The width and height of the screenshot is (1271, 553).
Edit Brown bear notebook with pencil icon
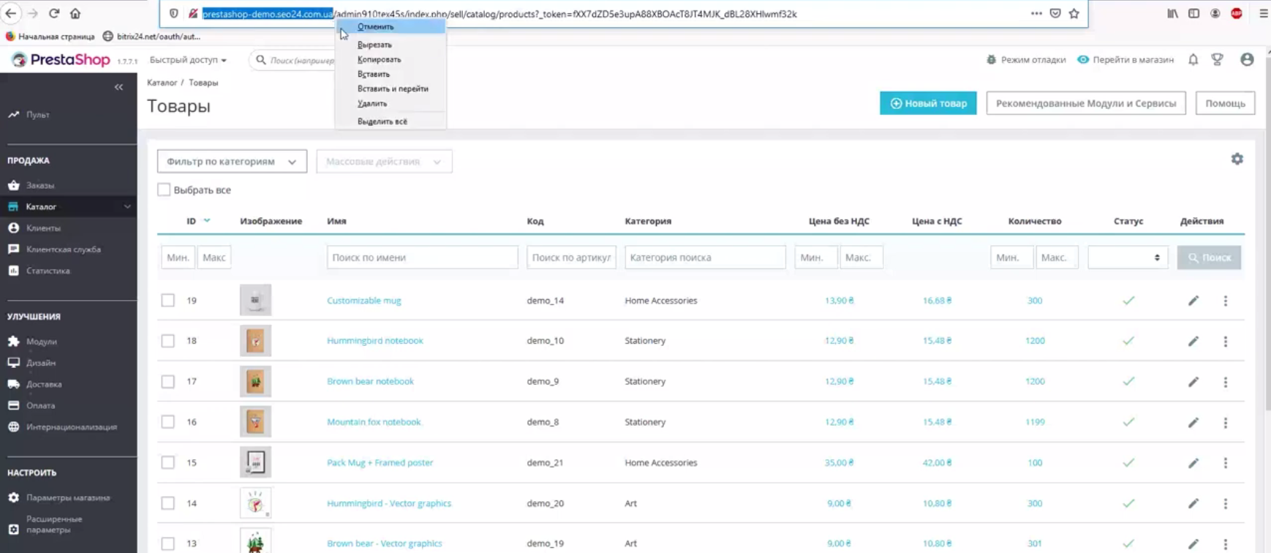[x=1193, y=382]
